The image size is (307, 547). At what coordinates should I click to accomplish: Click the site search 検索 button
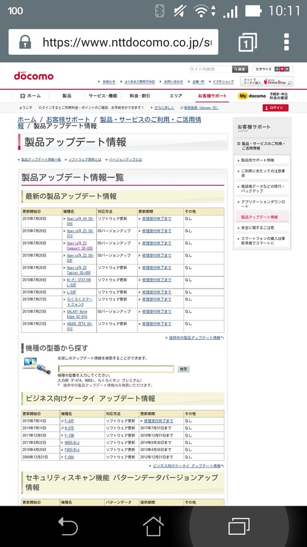coord(240,69)
